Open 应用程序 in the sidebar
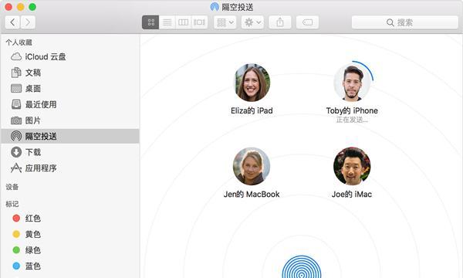Viewport: 463px width, 278px height. 70,168
